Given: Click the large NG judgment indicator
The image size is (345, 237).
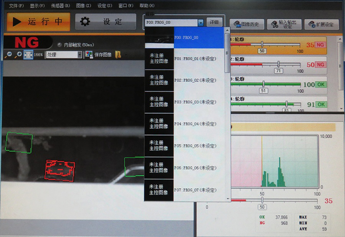Looking at the screenshot, I should [27, 42].
